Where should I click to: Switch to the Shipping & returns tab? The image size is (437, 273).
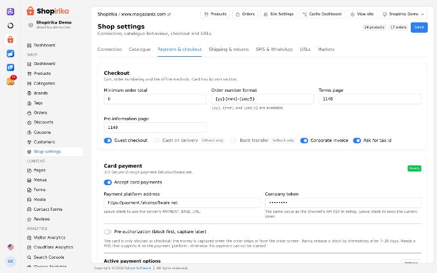228,49
